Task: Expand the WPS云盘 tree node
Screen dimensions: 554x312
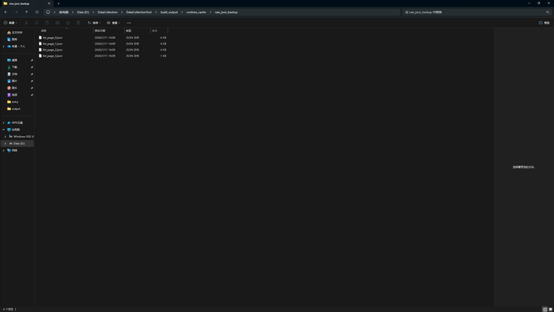Action: pyautogui.click(x=3, y=123)
